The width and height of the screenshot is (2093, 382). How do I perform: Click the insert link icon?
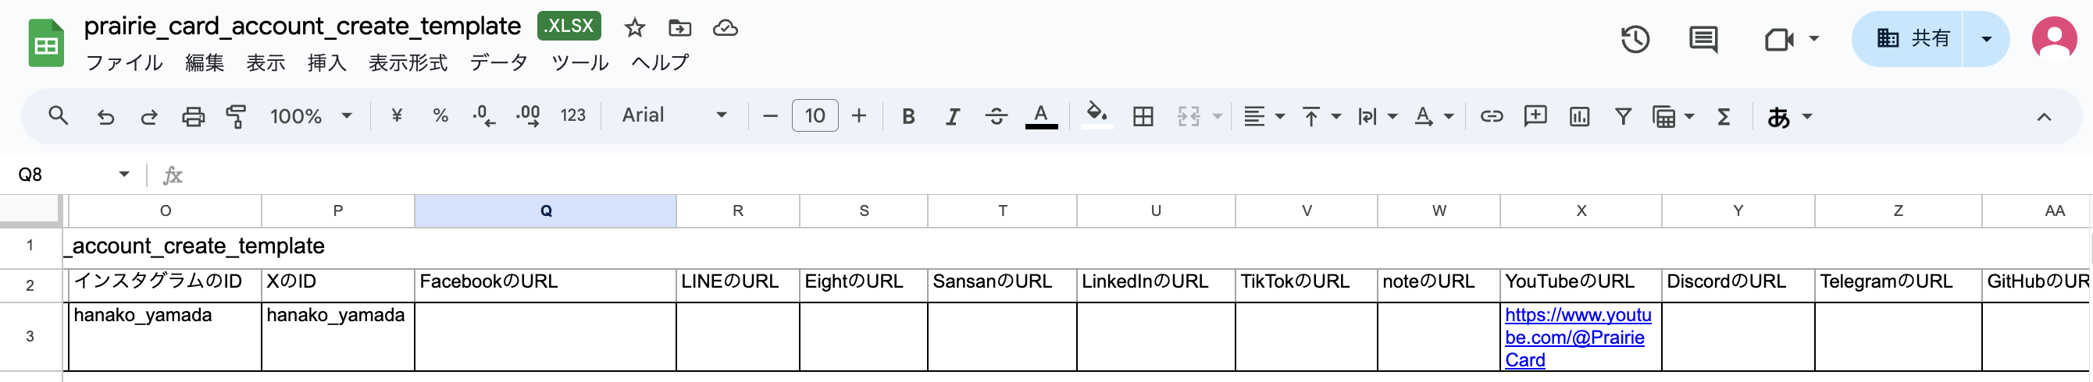pos(1491,117)
